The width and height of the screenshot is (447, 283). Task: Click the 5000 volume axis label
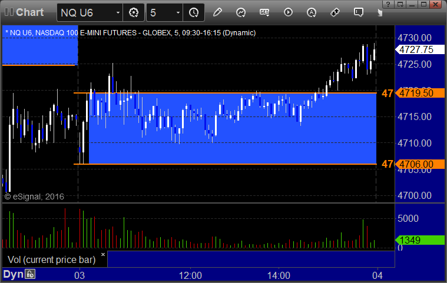click(408, 218)
